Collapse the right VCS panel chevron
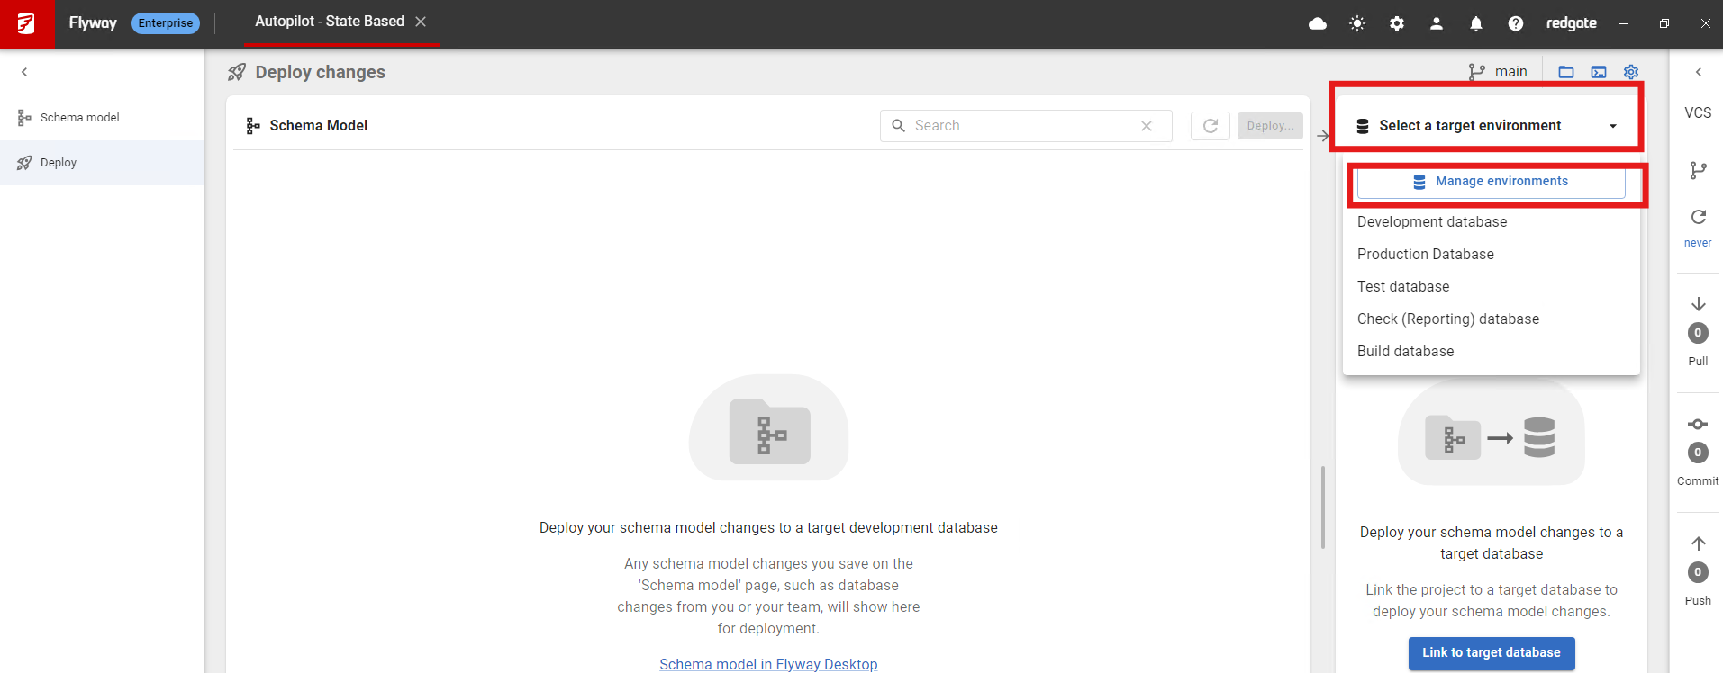 pos(1698,72)
